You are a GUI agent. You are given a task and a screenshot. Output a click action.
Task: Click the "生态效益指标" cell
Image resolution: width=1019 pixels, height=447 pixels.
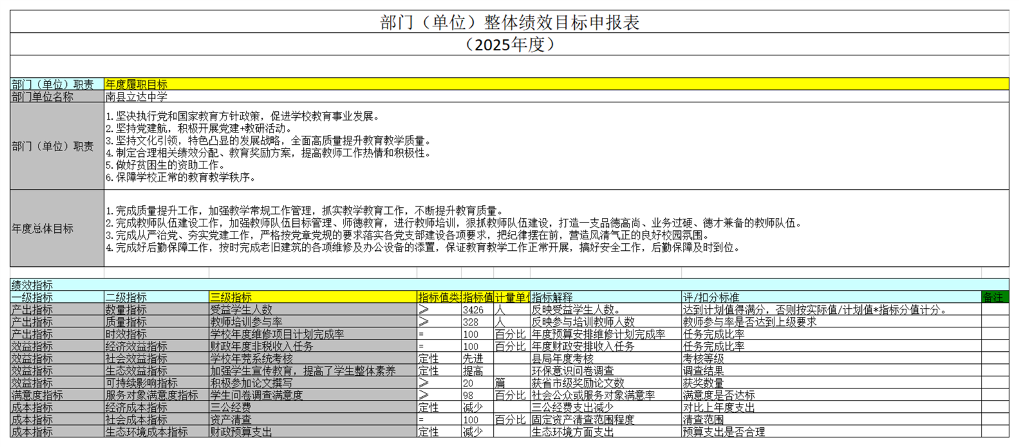156,370
